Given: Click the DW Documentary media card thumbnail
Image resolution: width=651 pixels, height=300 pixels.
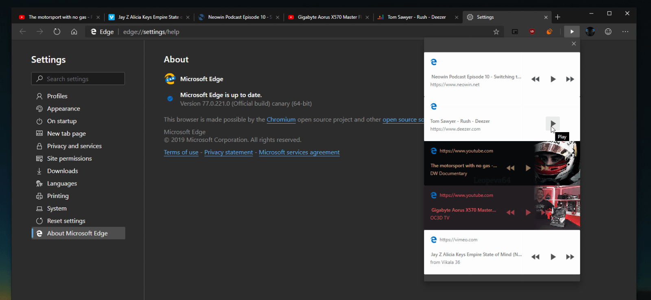Looking at the screenshot, I should click(557, 163).
